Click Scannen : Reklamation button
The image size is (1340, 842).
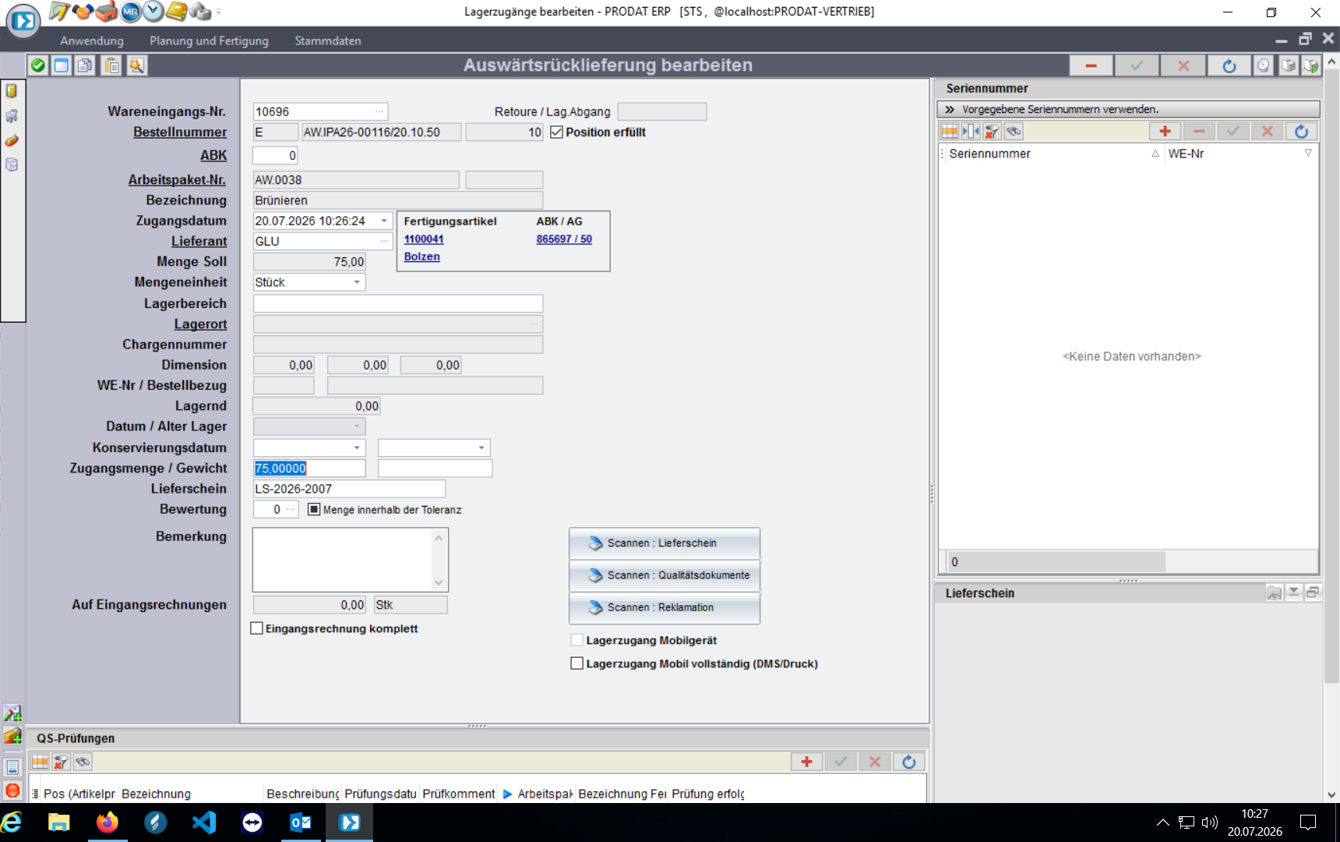pos(665,607)
